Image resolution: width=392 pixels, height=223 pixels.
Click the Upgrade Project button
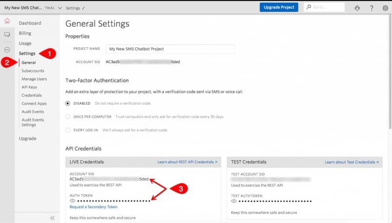coord(279,7)
